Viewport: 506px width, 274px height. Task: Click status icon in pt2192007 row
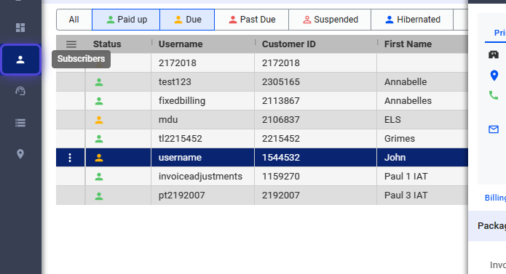(x=99, y=196)
